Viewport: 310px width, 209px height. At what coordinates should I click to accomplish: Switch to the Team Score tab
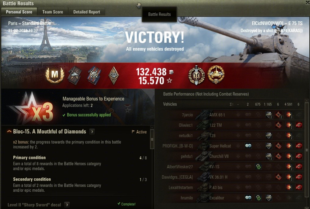click(x=53, y=12)
